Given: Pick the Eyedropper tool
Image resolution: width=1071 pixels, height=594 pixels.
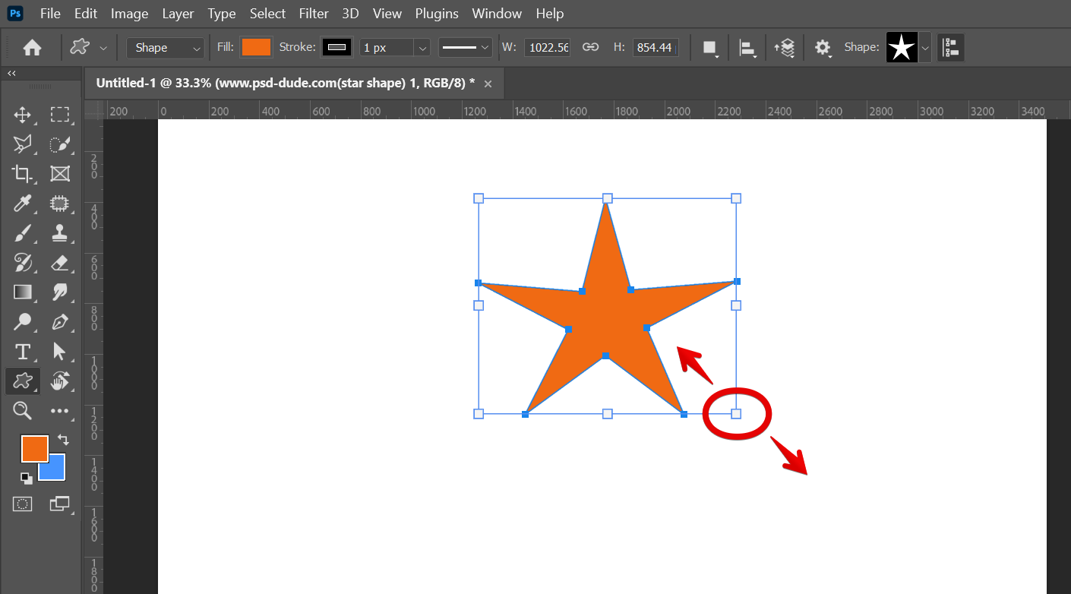Looking at the screenshot, I should tap(23, 204).
